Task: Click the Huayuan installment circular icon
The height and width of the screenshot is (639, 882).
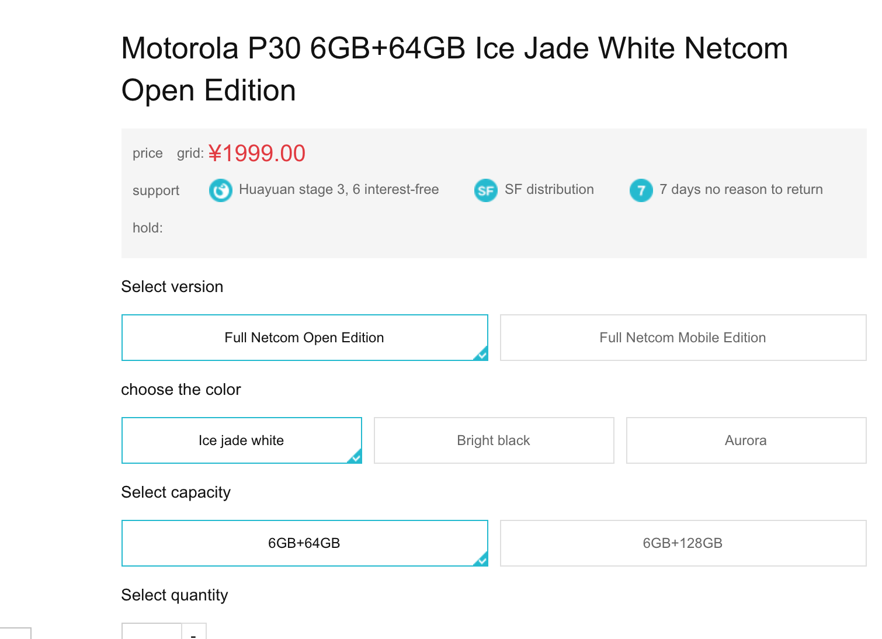Action: pos(220,190)
